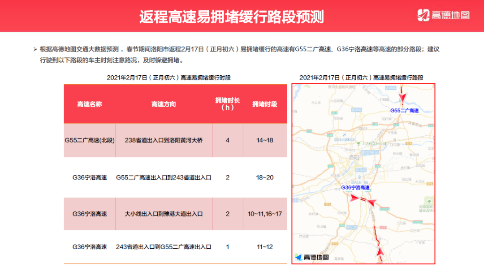Click duration 2 in the 10~11,16~17 row

228,214
